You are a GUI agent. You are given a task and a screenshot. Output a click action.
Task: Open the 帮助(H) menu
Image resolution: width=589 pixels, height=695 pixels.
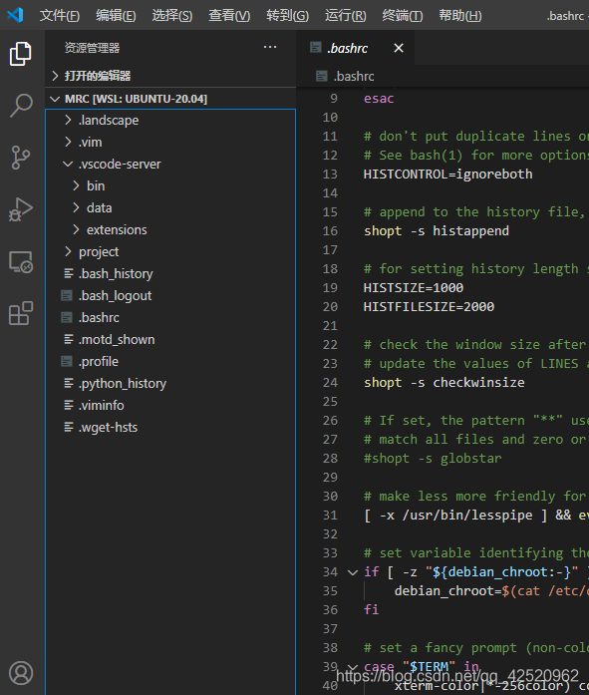pyautogui.click(x=460, y=16)
